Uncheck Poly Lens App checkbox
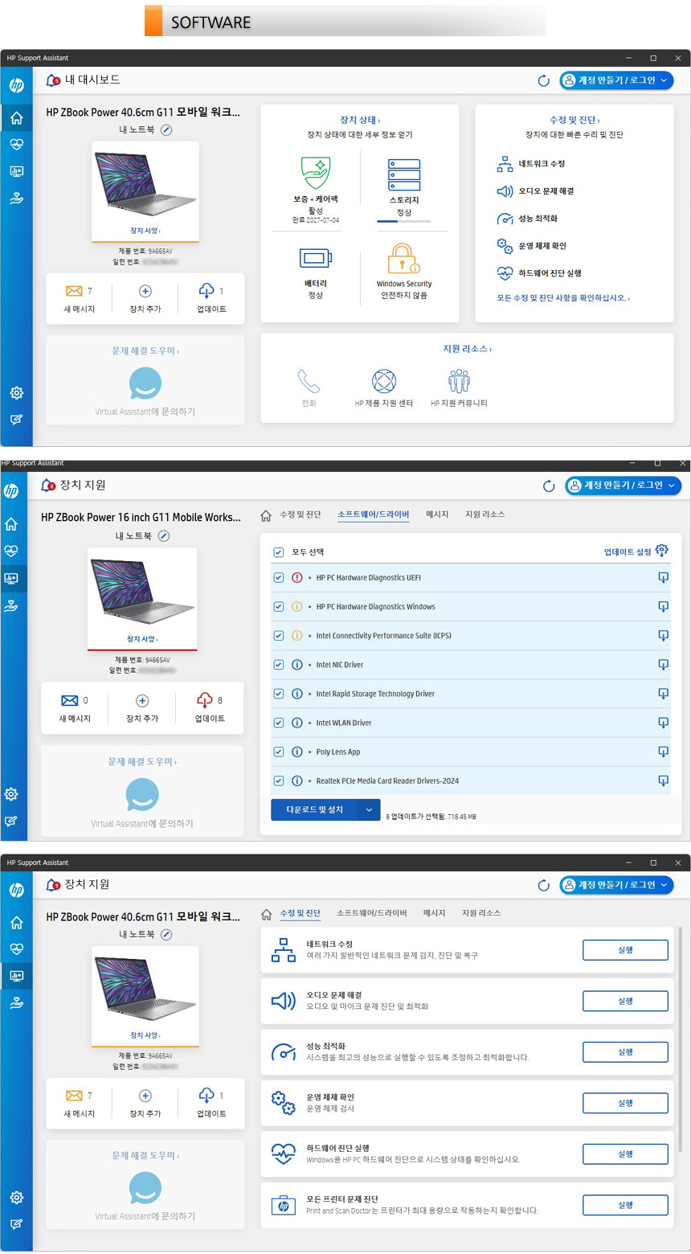691x1254 pixels. [x=278, y=752]
